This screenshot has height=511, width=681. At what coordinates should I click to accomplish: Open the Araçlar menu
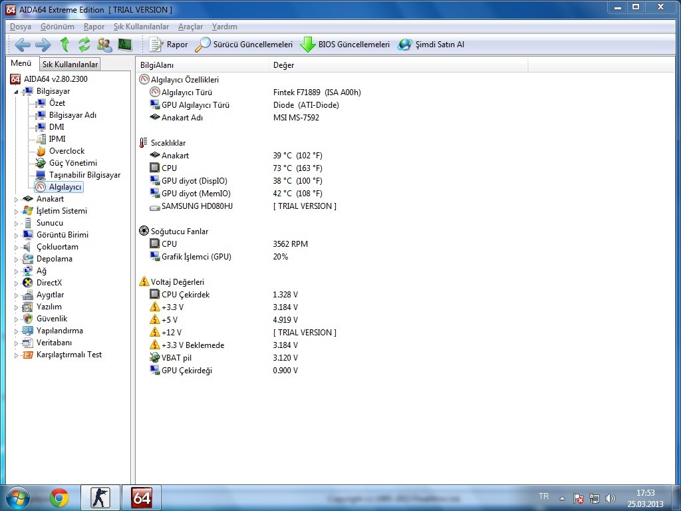coord(190,27)
